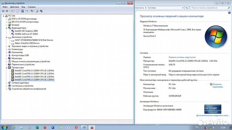Launch PowerPoint from the taskbar
Screen dimensions: 232x130
45,127
